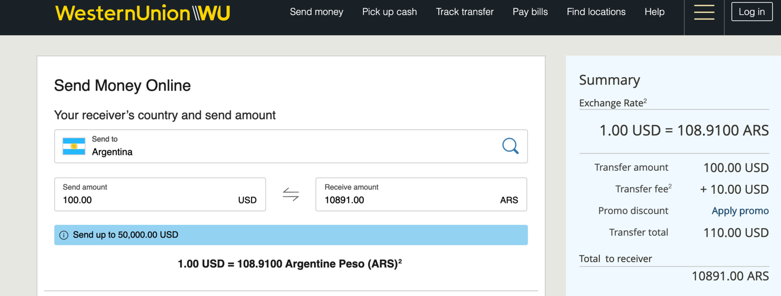781x296 pixels.
Task: Open Send money in navigation
Action: pos(316,12)
